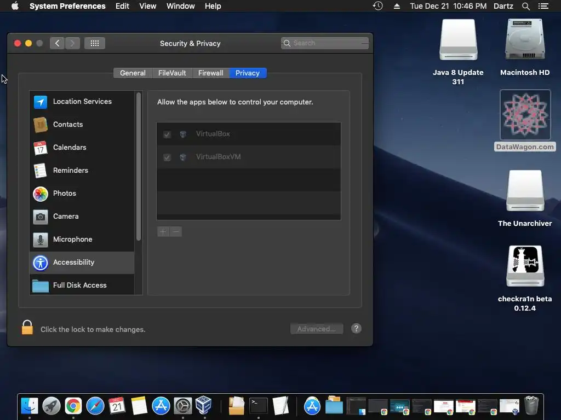Click the lock to make changes
The height and width of the screenshot is (420, 561).
tap(27, 328)
